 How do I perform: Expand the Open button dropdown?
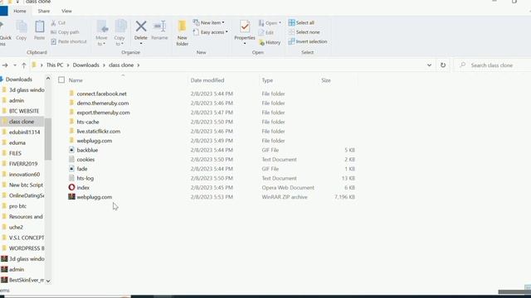tap(280, 22)
